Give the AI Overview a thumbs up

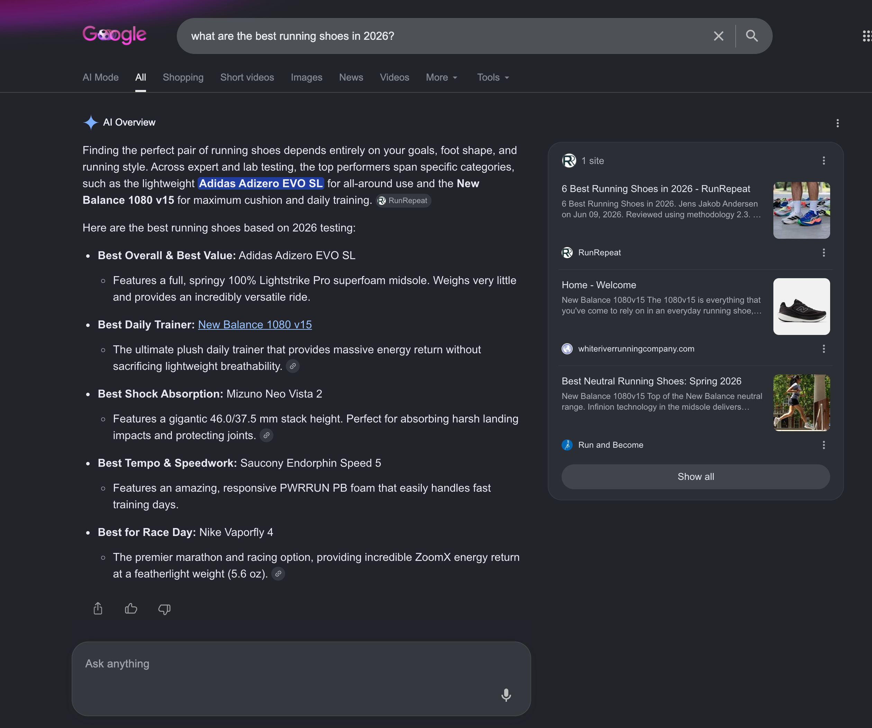[x=131, y=609]
